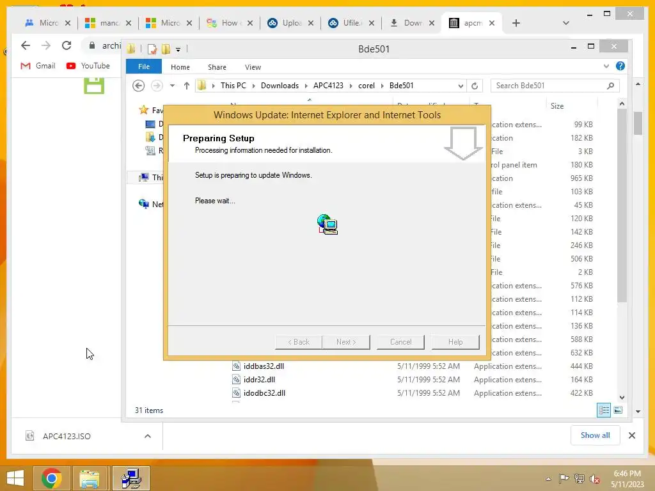Click Show all downloads

[x=596, y=435]
